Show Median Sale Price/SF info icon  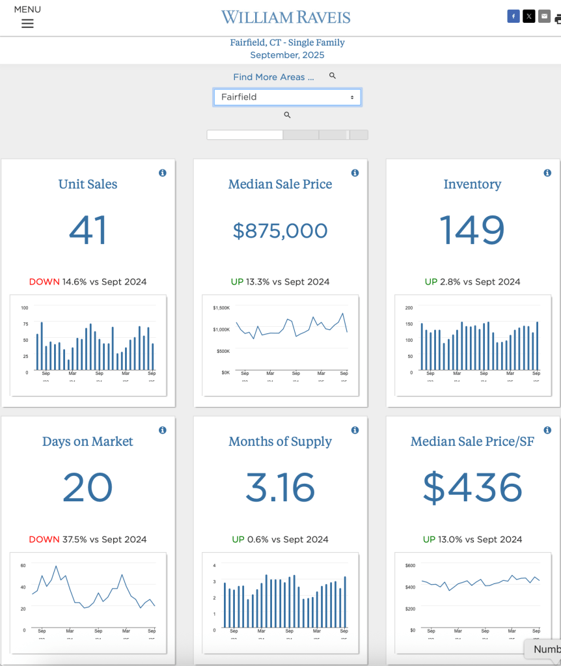tap(547, 430)
